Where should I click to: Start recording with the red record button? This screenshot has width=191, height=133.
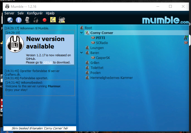(x=45, y=20)
